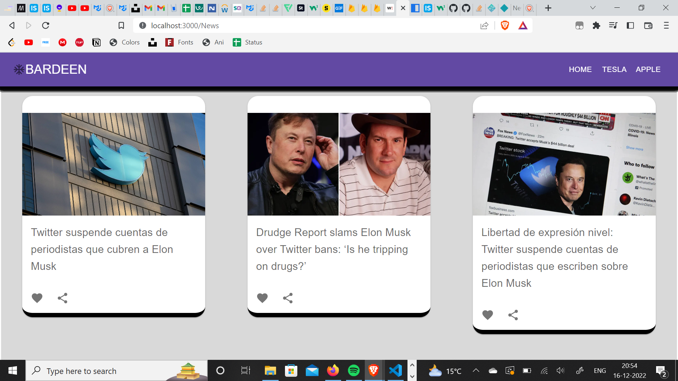Image resolution: width=678 pixels, height=381 pixels.
Task: Click the Brave Rewards triangle icon
Action: [x=523, y=25]
